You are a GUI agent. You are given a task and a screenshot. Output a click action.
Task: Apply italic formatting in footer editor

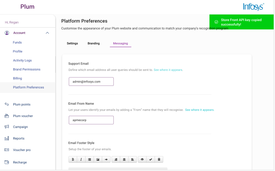[x=81, y=159]
